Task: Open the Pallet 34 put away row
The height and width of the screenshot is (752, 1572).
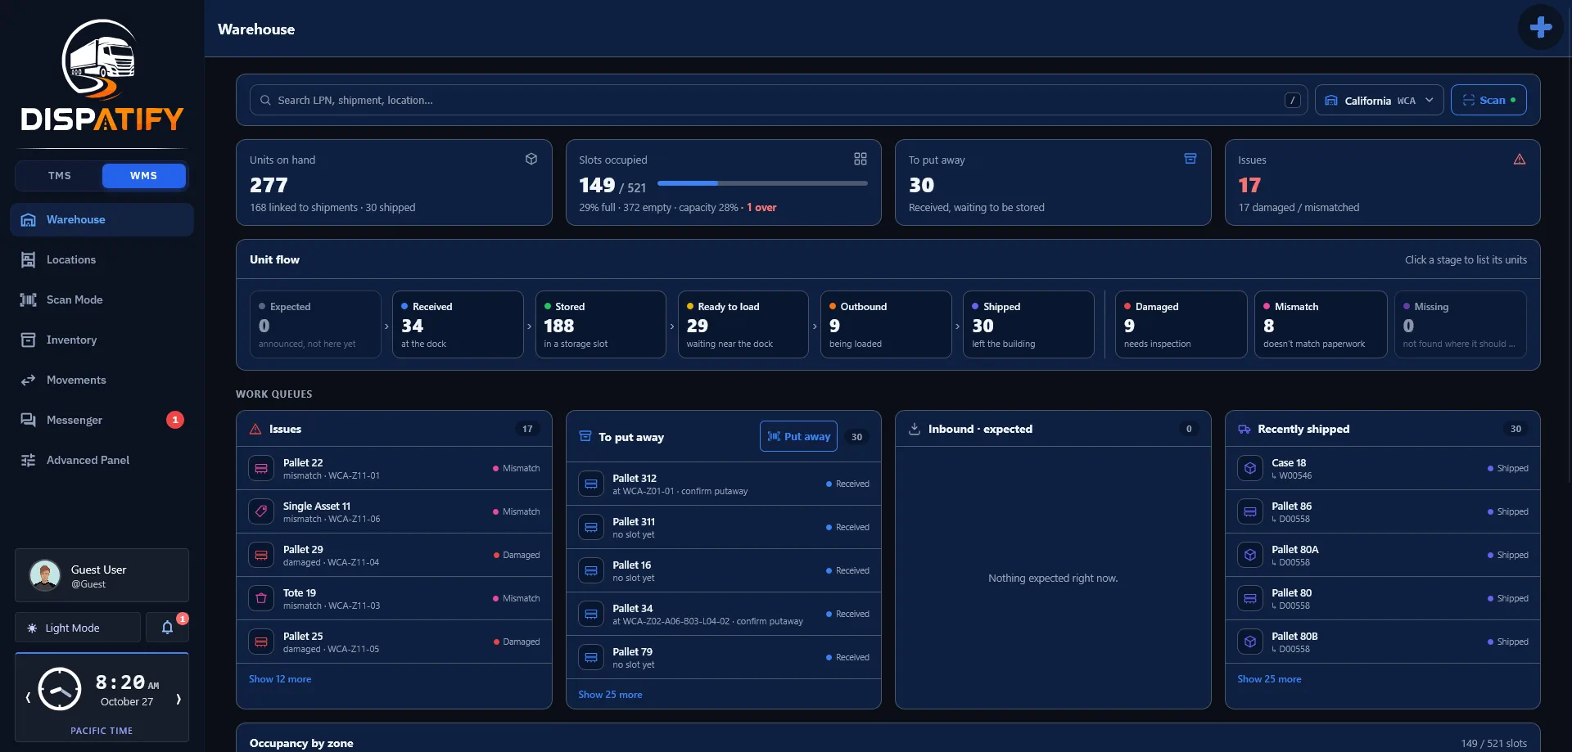Action: click(x=724, y=614)
